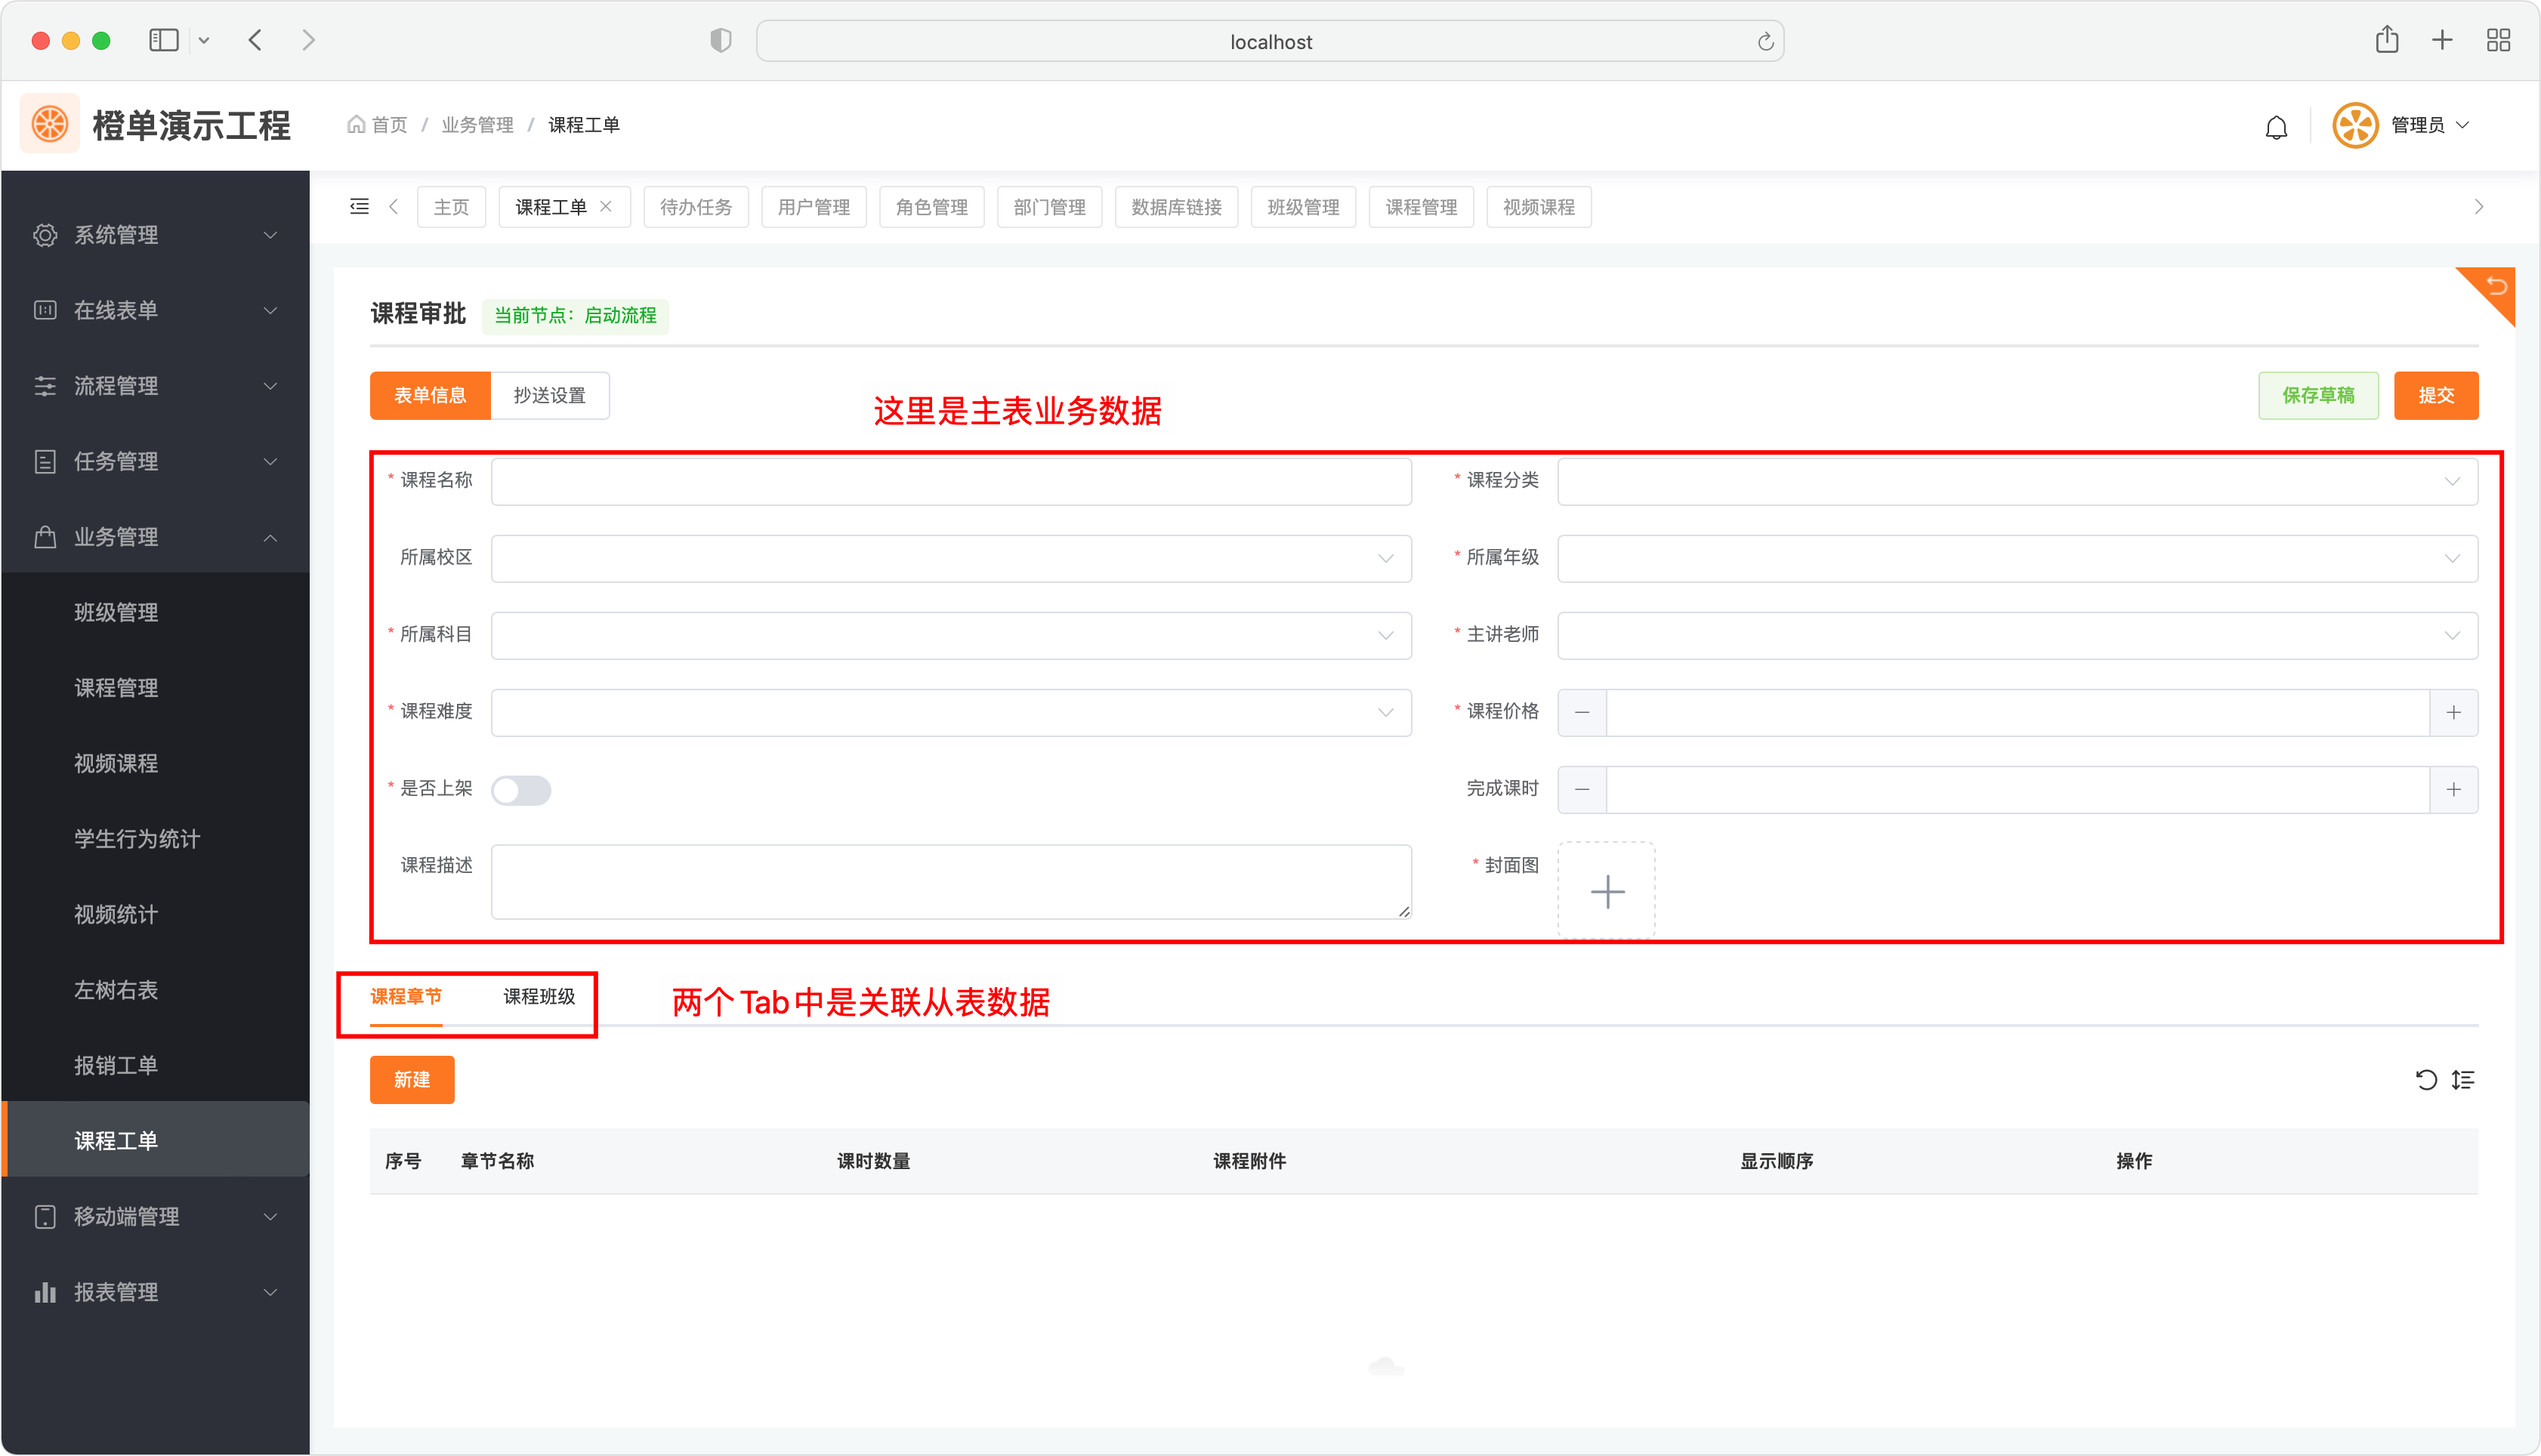Expand the 流程管理 sidebar menu
This screenshot has width=2541, height=1456.
(x=155, y=386)
